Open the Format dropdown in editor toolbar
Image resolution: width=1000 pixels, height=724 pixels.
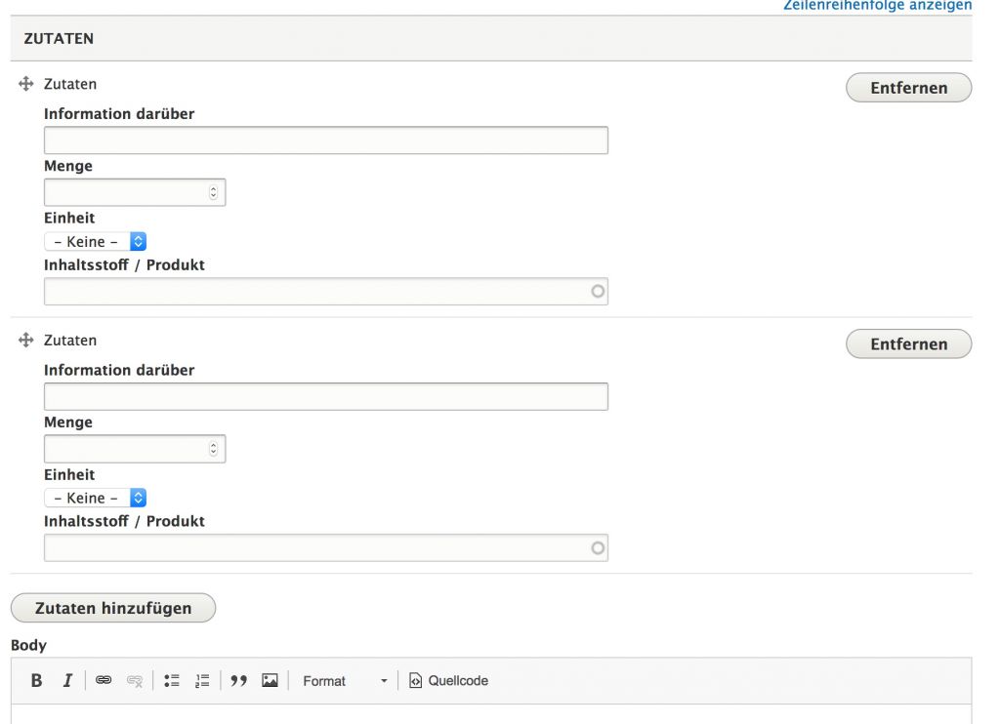pos(344,681)
